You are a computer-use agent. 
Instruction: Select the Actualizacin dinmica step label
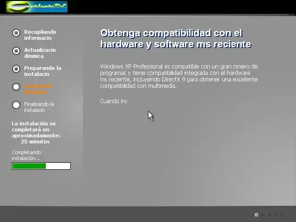click(x=40, y=53)
